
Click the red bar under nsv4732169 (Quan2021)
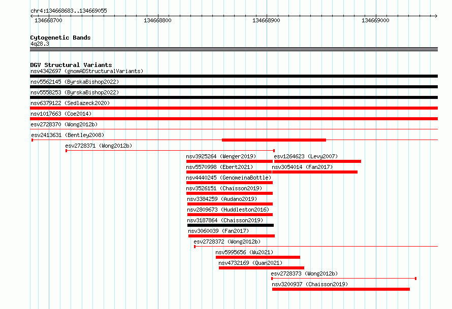click(262, 268)
